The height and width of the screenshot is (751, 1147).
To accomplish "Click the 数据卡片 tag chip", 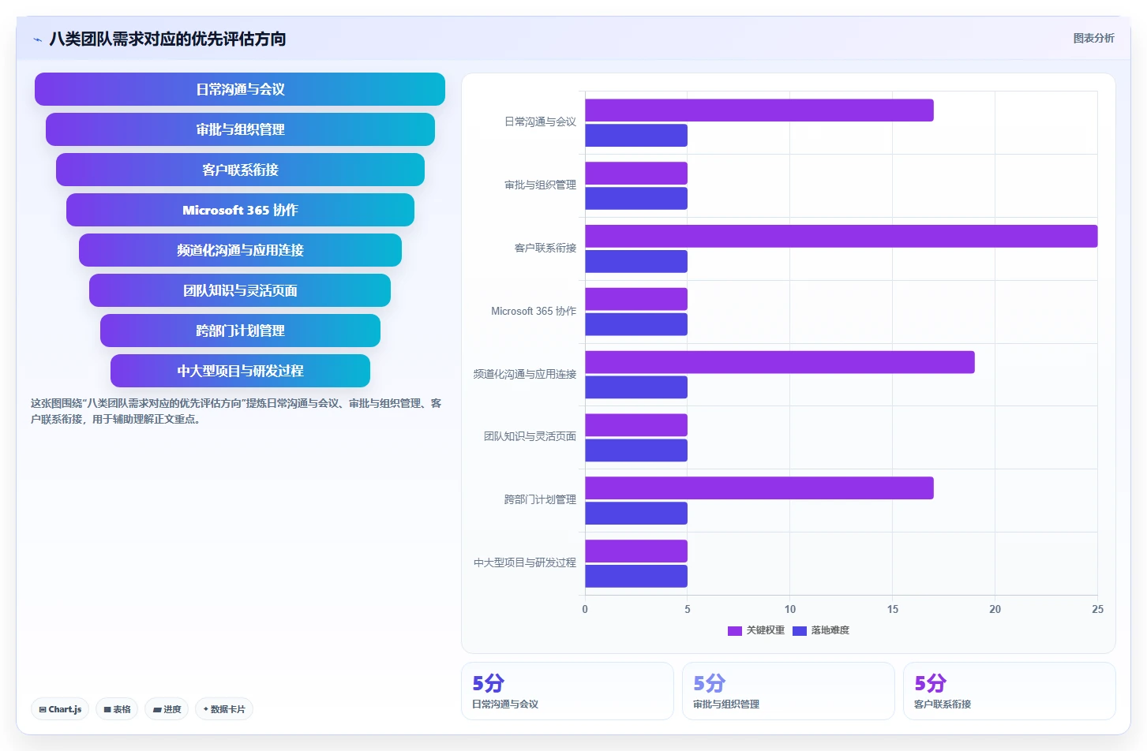I will point(224,709).
